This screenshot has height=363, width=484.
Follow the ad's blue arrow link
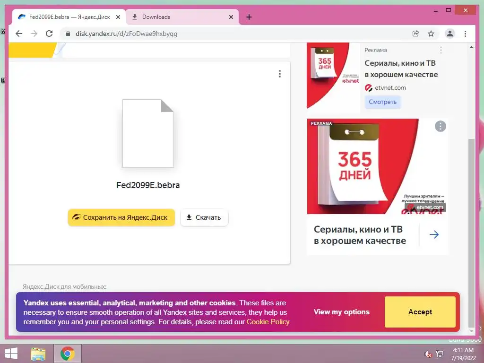point(434,234)
